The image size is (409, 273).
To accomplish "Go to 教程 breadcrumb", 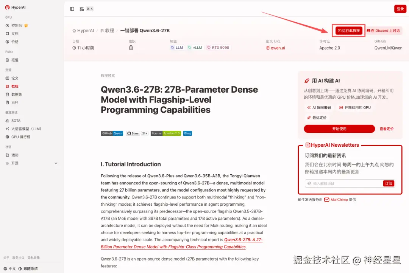I will point(107,31).
